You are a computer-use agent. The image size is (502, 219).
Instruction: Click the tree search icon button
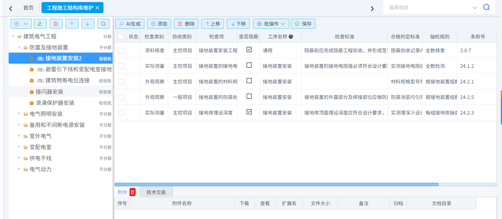click(x=104, y=24)
